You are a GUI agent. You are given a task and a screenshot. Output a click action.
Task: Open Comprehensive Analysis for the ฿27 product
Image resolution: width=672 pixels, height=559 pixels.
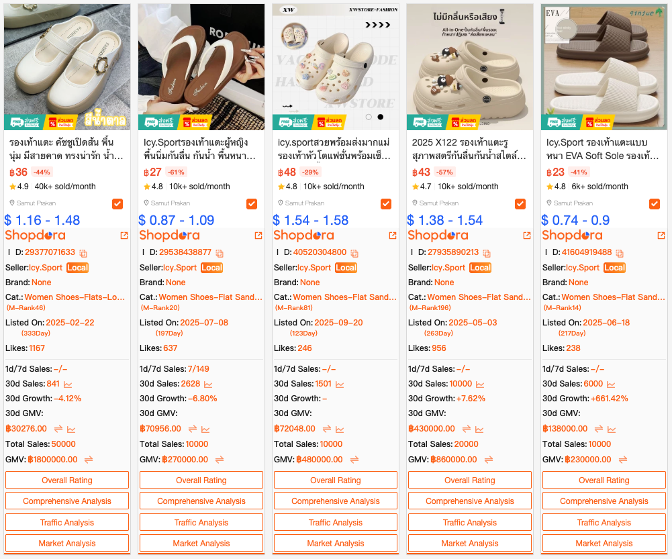(201, 501)
